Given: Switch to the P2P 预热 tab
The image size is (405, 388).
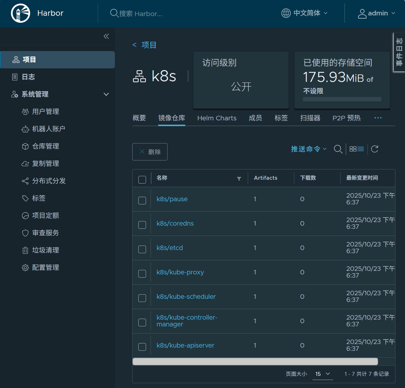Looking at the screenshot, I should point(347,118).
